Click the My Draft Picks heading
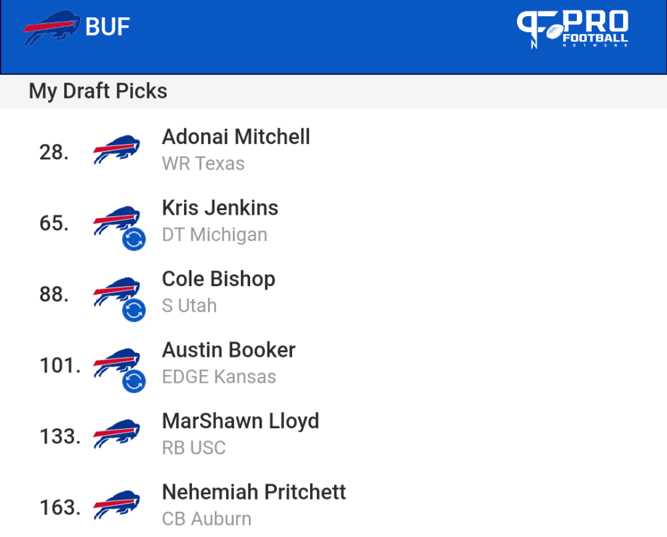 pyautogui.click(x=98, y=91)
